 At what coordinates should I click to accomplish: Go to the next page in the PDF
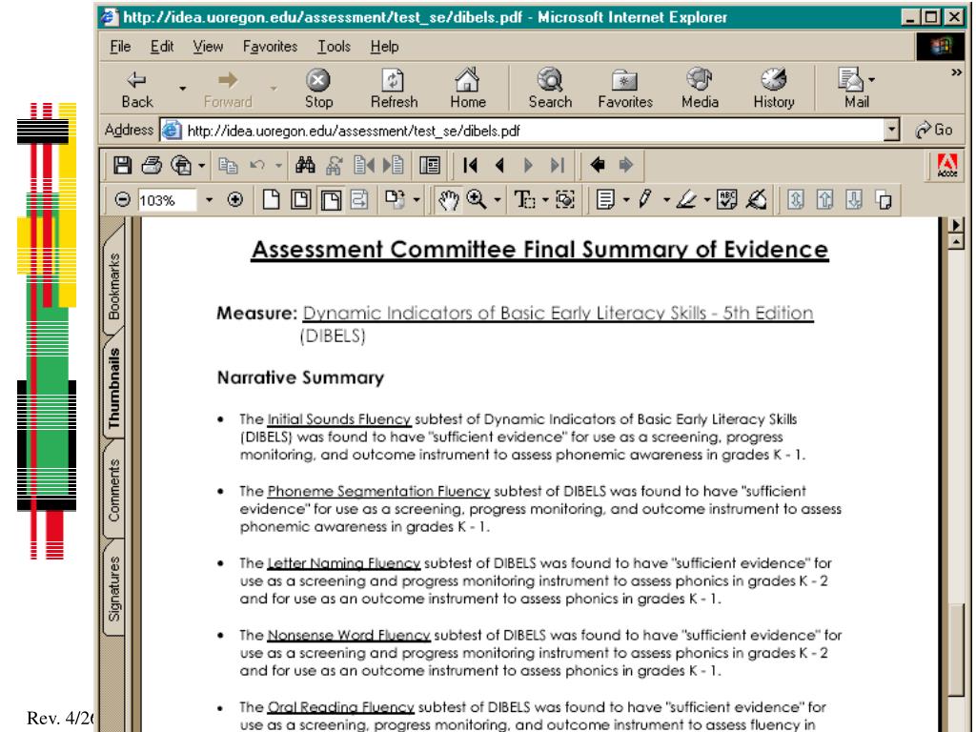point(528,165)
